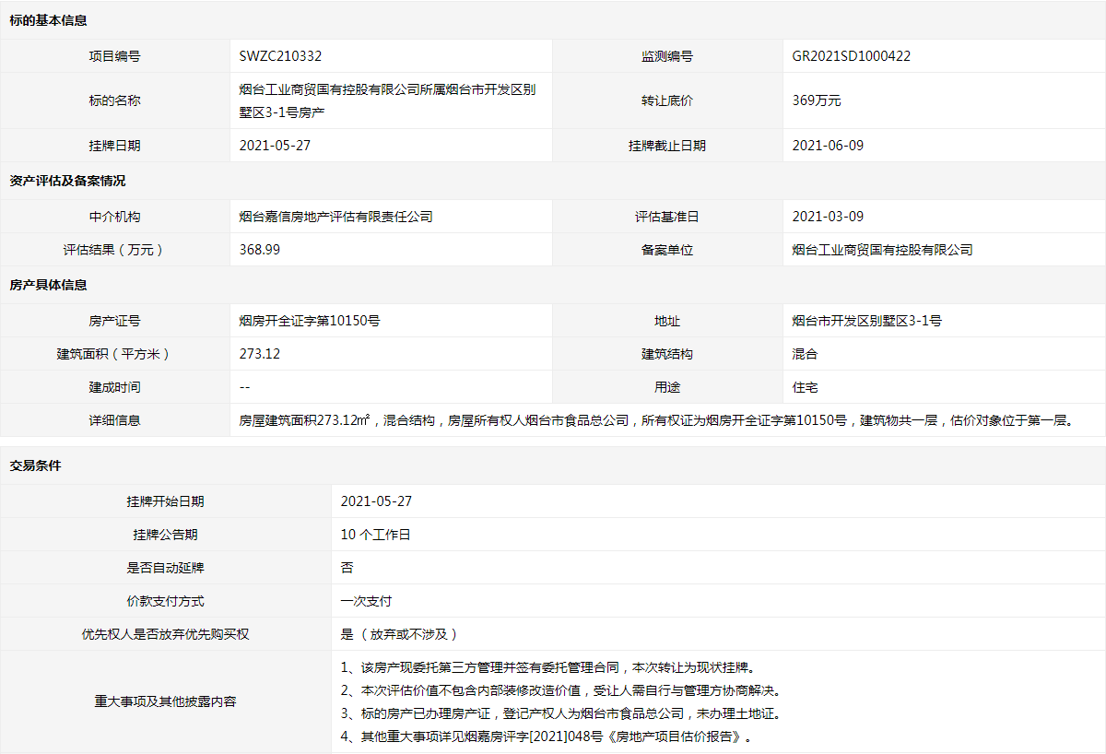Click the 标的基本信息 section header
Screen dimensions: 1106x754
point(48,20)
